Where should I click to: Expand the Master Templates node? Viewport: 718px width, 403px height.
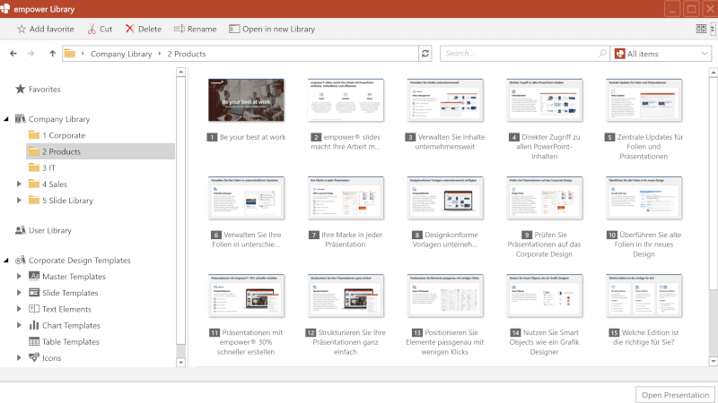[20, 277]
